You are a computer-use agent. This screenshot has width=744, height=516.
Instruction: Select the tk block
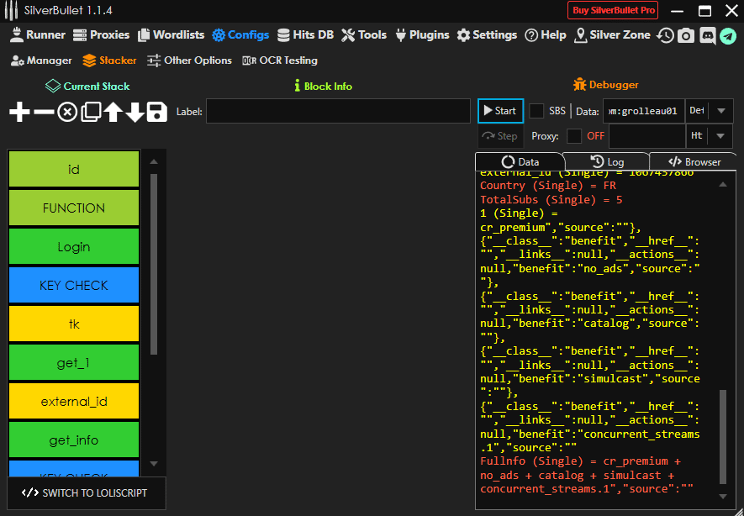(x=74, y=324)
